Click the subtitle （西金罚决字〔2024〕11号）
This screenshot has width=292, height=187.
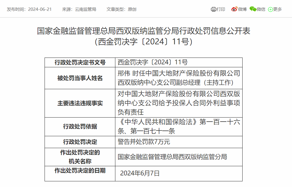[x=144, y=42]
